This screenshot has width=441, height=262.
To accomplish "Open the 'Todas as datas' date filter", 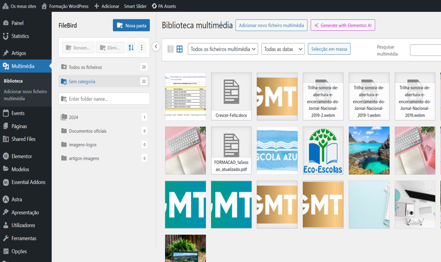I will pyautogui.click(x=283, y=49).
